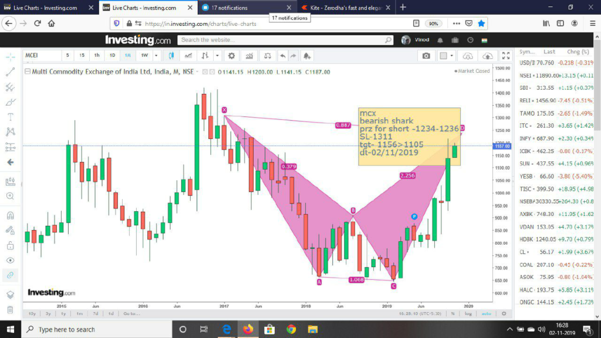Screen dimensions: 601x338
Task: Open File Explorer from taskbar
Action: (313, 329)
